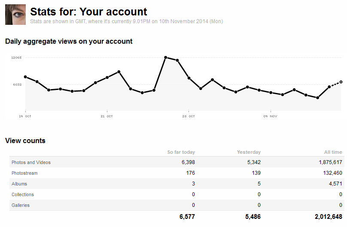Image resolution: width=347 pixels, height=227 pixels.
Task: Click the 28 Oct axis label
Action: pyautogui.click(x=189, y=116)
